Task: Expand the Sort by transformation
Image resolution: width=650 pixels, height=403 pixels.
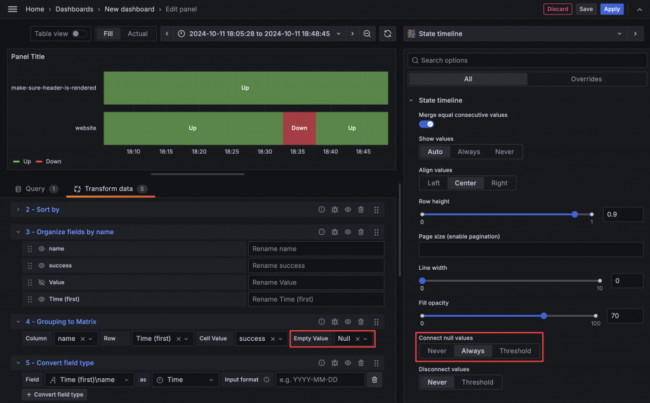Action: tap(18, 209)
